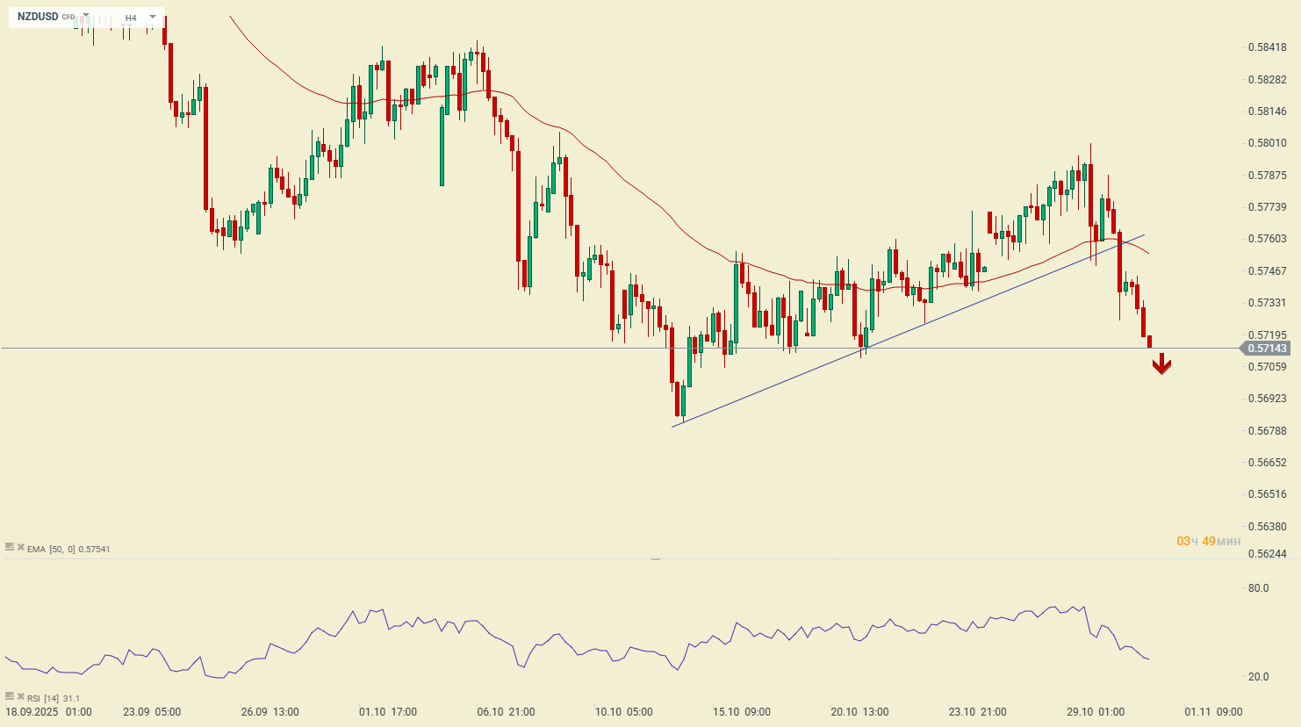Click the RSI 80.0 level label

(1258, 588)
